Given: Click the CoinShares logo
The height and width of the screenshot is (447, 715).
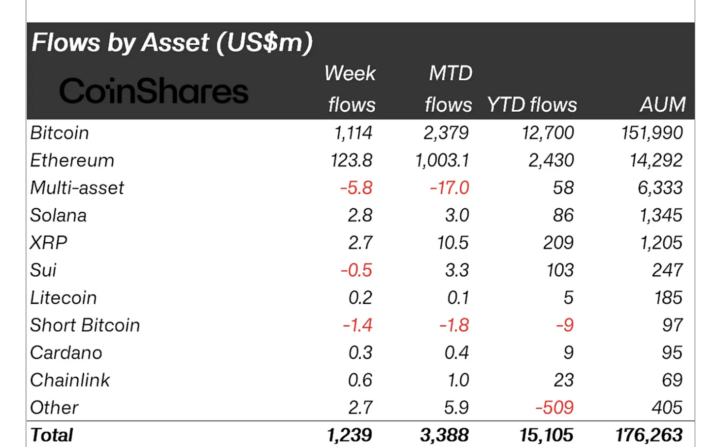Looking at the screenshot, I should pos(154,92).
